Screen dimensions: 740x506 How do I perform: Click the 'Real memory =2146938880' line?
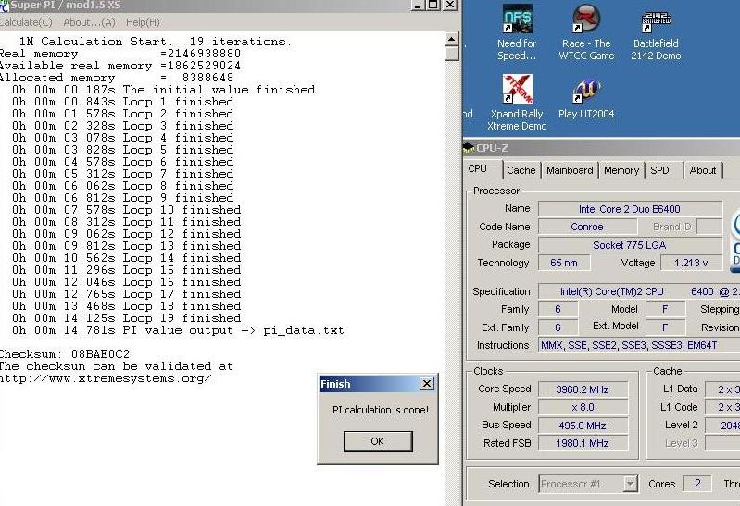119,54
